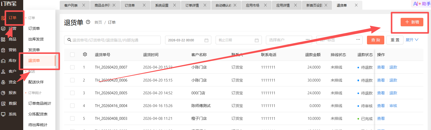Click the help question mark beside 退货单 title
This screenshot has width=431, height=130.
[88, 22]
